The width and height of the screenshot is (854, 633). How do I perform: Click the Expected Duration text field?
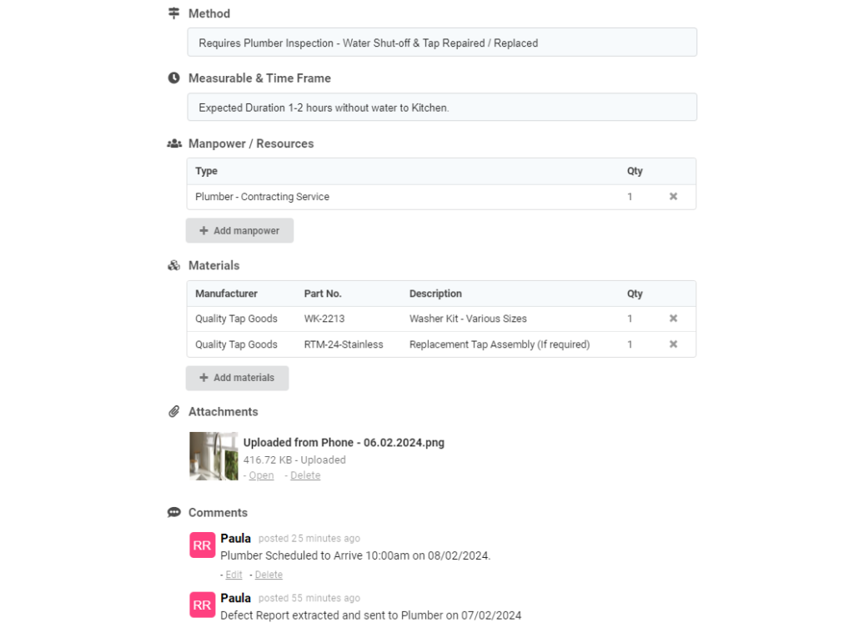[x=442, y=108]
